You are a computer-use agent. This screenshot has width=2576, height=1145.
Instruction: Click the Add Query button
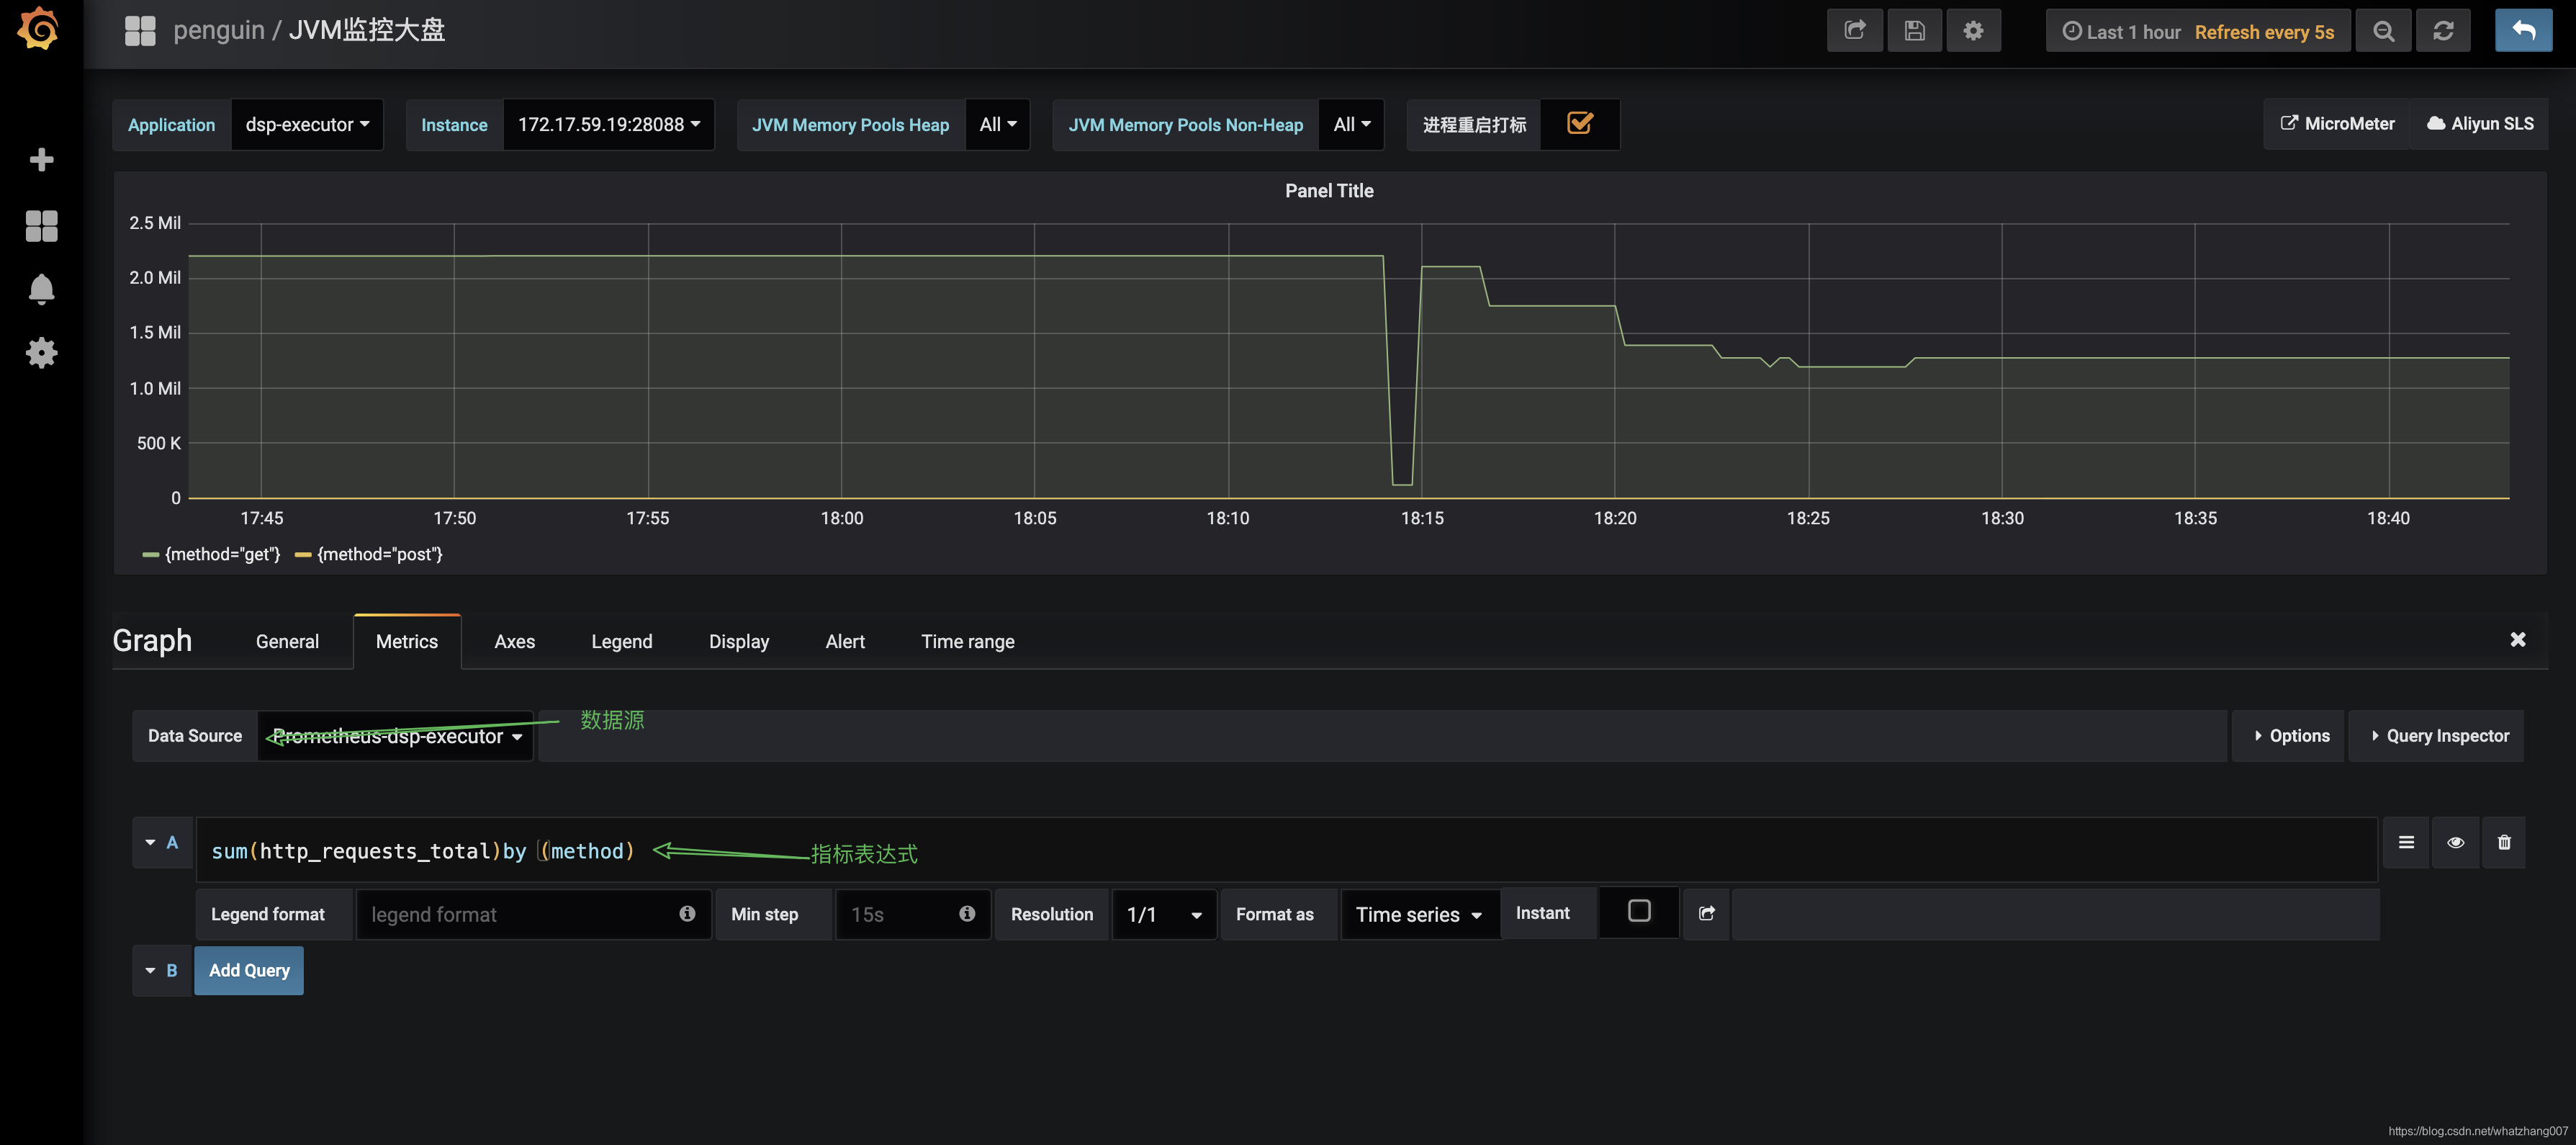point(249,970)
